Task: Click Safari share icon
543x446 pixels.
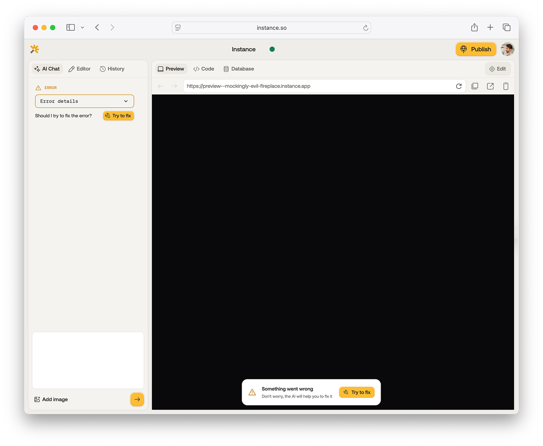Action: point(474,28)
